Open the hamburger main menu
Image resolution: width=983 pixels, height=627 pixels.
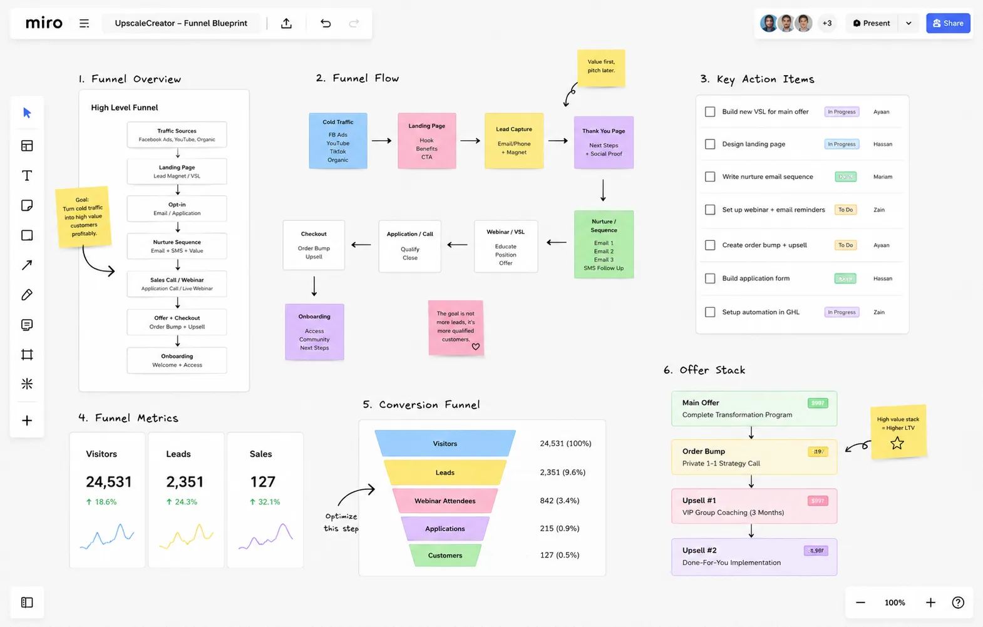point(84,23)
